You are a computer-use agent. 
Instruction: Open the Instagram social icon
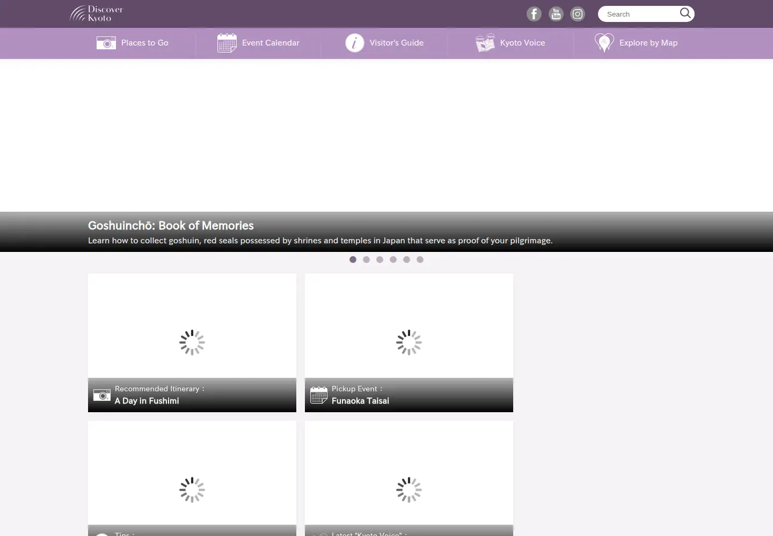pos(578,14)
